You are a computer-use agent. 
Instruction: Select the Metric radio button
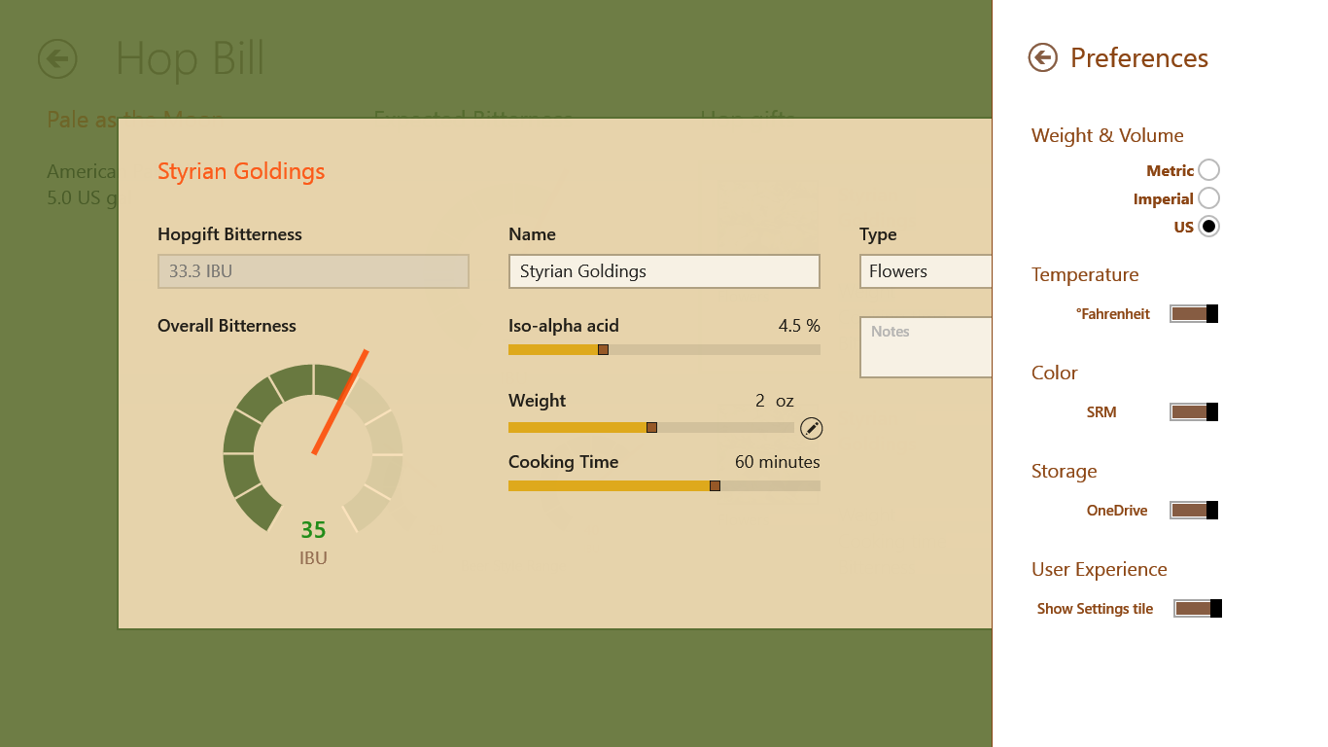click(1208, 170)
